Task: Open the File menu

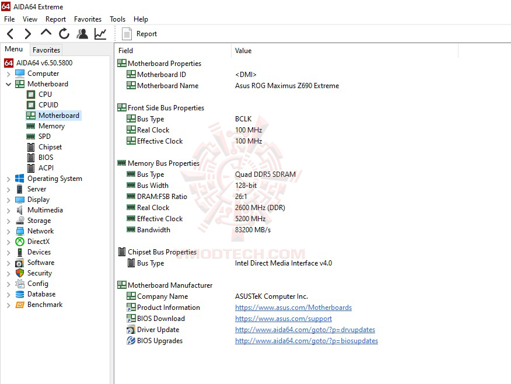Action: point(9,19)
